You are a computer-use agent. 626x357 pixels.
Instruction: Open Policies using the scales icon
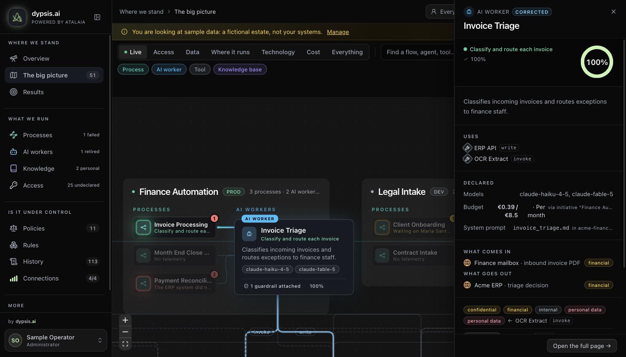pos(14,228)
